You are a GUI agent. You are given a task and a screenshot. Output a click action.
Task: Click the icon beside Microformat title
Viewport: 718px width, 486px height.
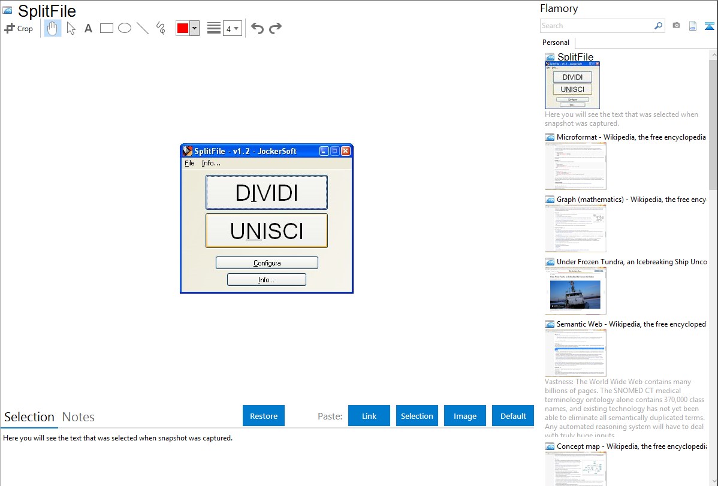(x=550, y=137)
